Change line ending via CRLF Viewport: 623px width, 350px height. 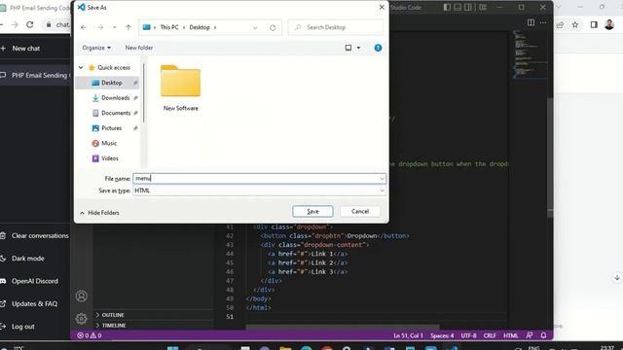pyautogui.click(x=490, y=335)
